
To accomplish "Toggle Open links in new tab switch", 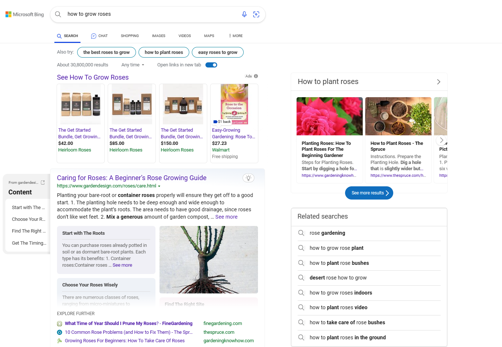I will [211, 65].
